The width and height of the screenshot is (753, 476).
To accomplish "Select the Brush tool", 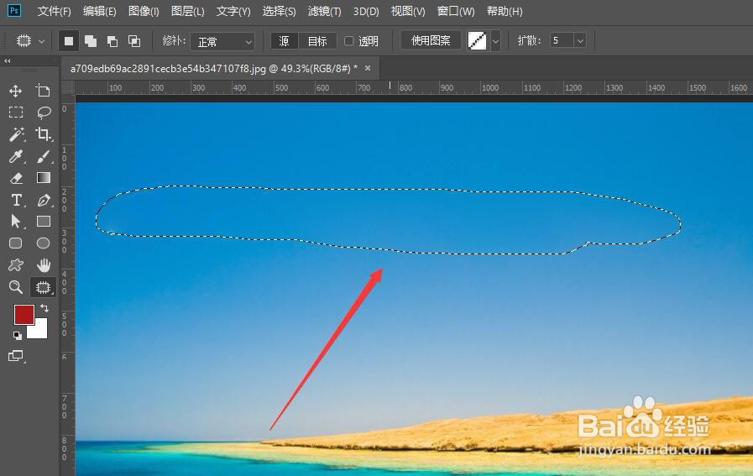I will pos(43,156).
